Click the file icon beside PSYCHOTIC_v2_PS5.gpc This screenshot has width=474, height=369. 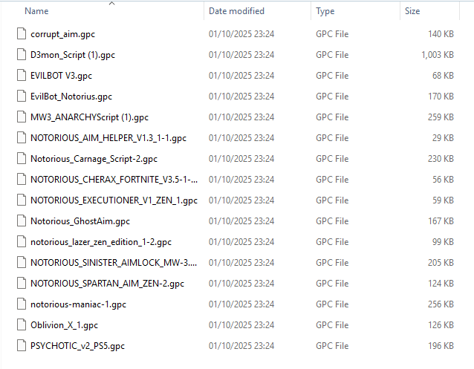(22, 345)
